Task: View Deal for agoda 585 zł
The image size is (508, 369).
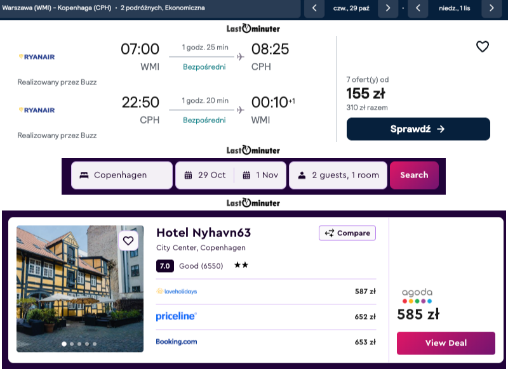Action: coord(446,343)
